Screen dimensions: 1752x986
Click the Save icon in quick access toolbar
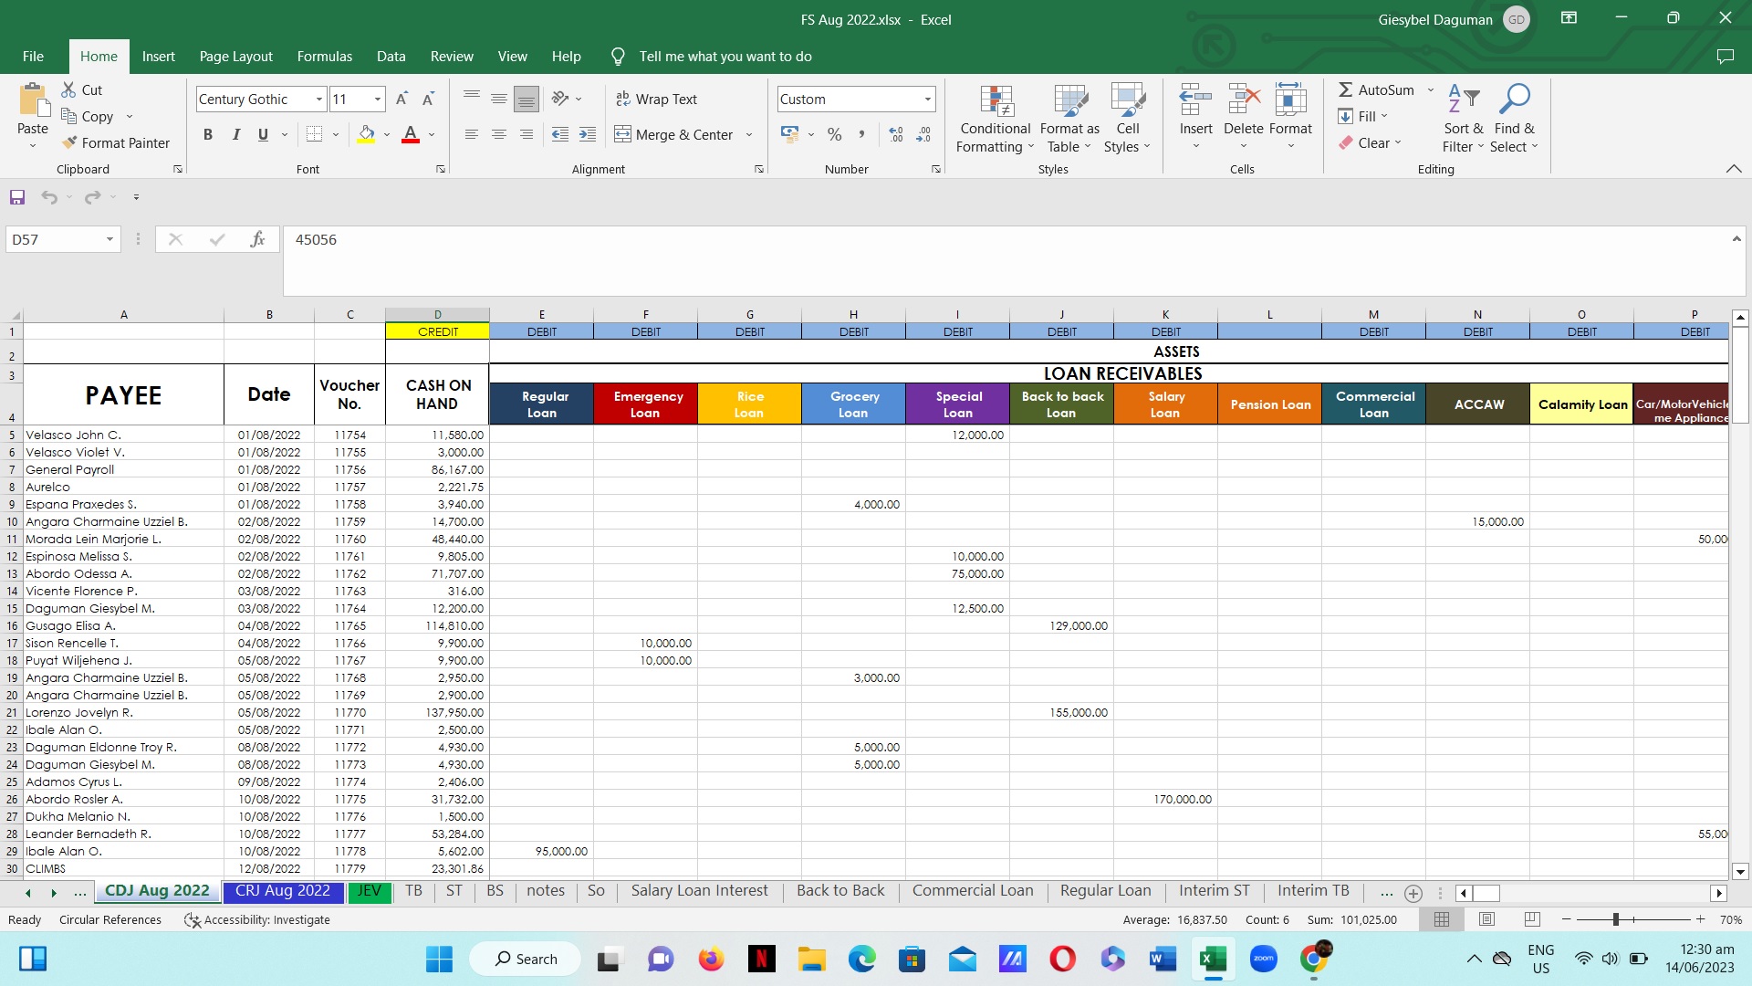pyautogui.click(x=17, y=197)
